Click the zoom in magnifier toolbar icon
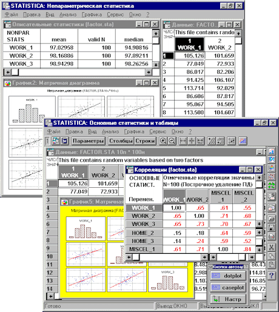The height and width of the screenshot is (312, 279). [x=163, y=141]
